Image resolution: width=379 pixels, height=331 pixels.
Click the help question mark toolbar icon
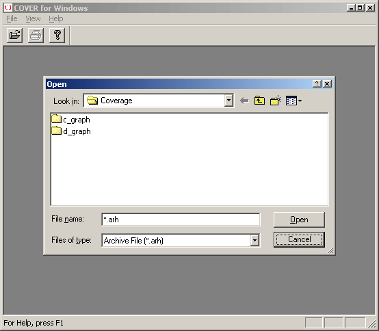[x=57, y=36]
